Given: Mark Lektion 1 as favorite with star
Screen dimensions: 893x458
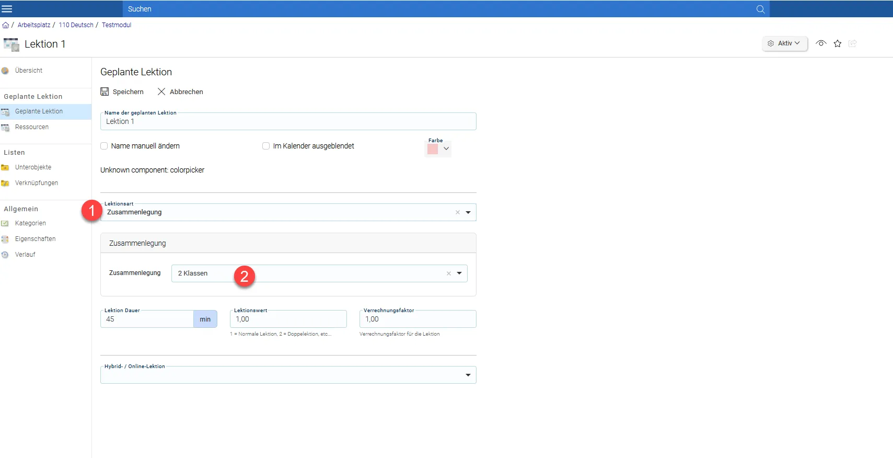Looking at the screenshot, I should 838,43.
